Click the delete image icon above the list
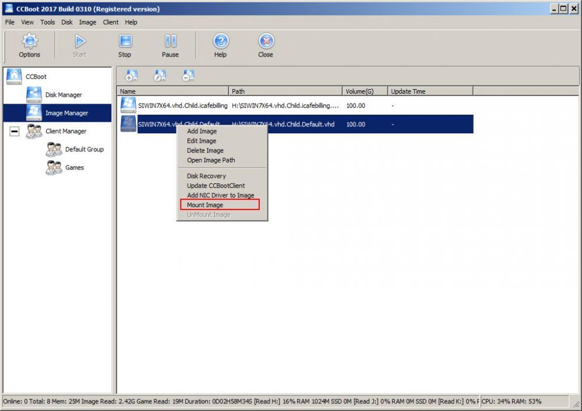The width and height of the screenshot is (582, 411). tap(189, 76)
